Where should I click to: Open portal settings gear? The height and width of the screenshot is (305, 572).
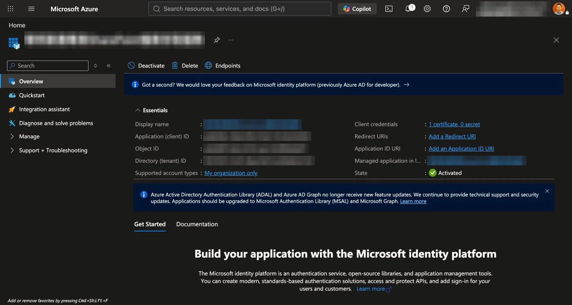[x=427, y=9]
